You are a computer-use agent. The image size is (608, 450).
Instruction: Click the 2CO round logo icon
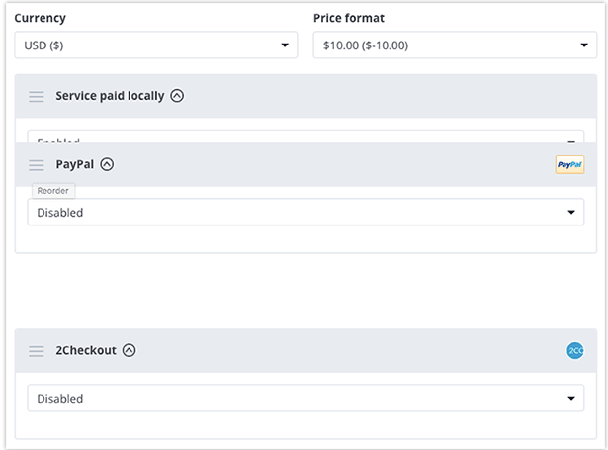tap(575, 351)
